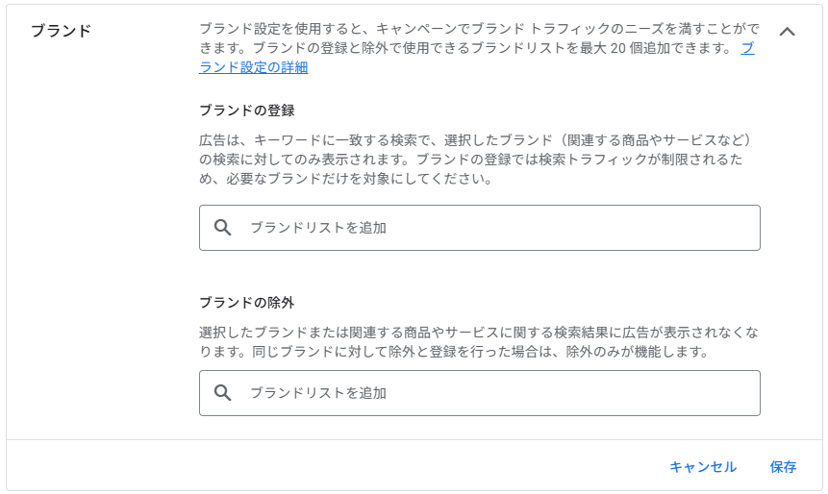Click the ブランド section title

[x=61, y=31]
